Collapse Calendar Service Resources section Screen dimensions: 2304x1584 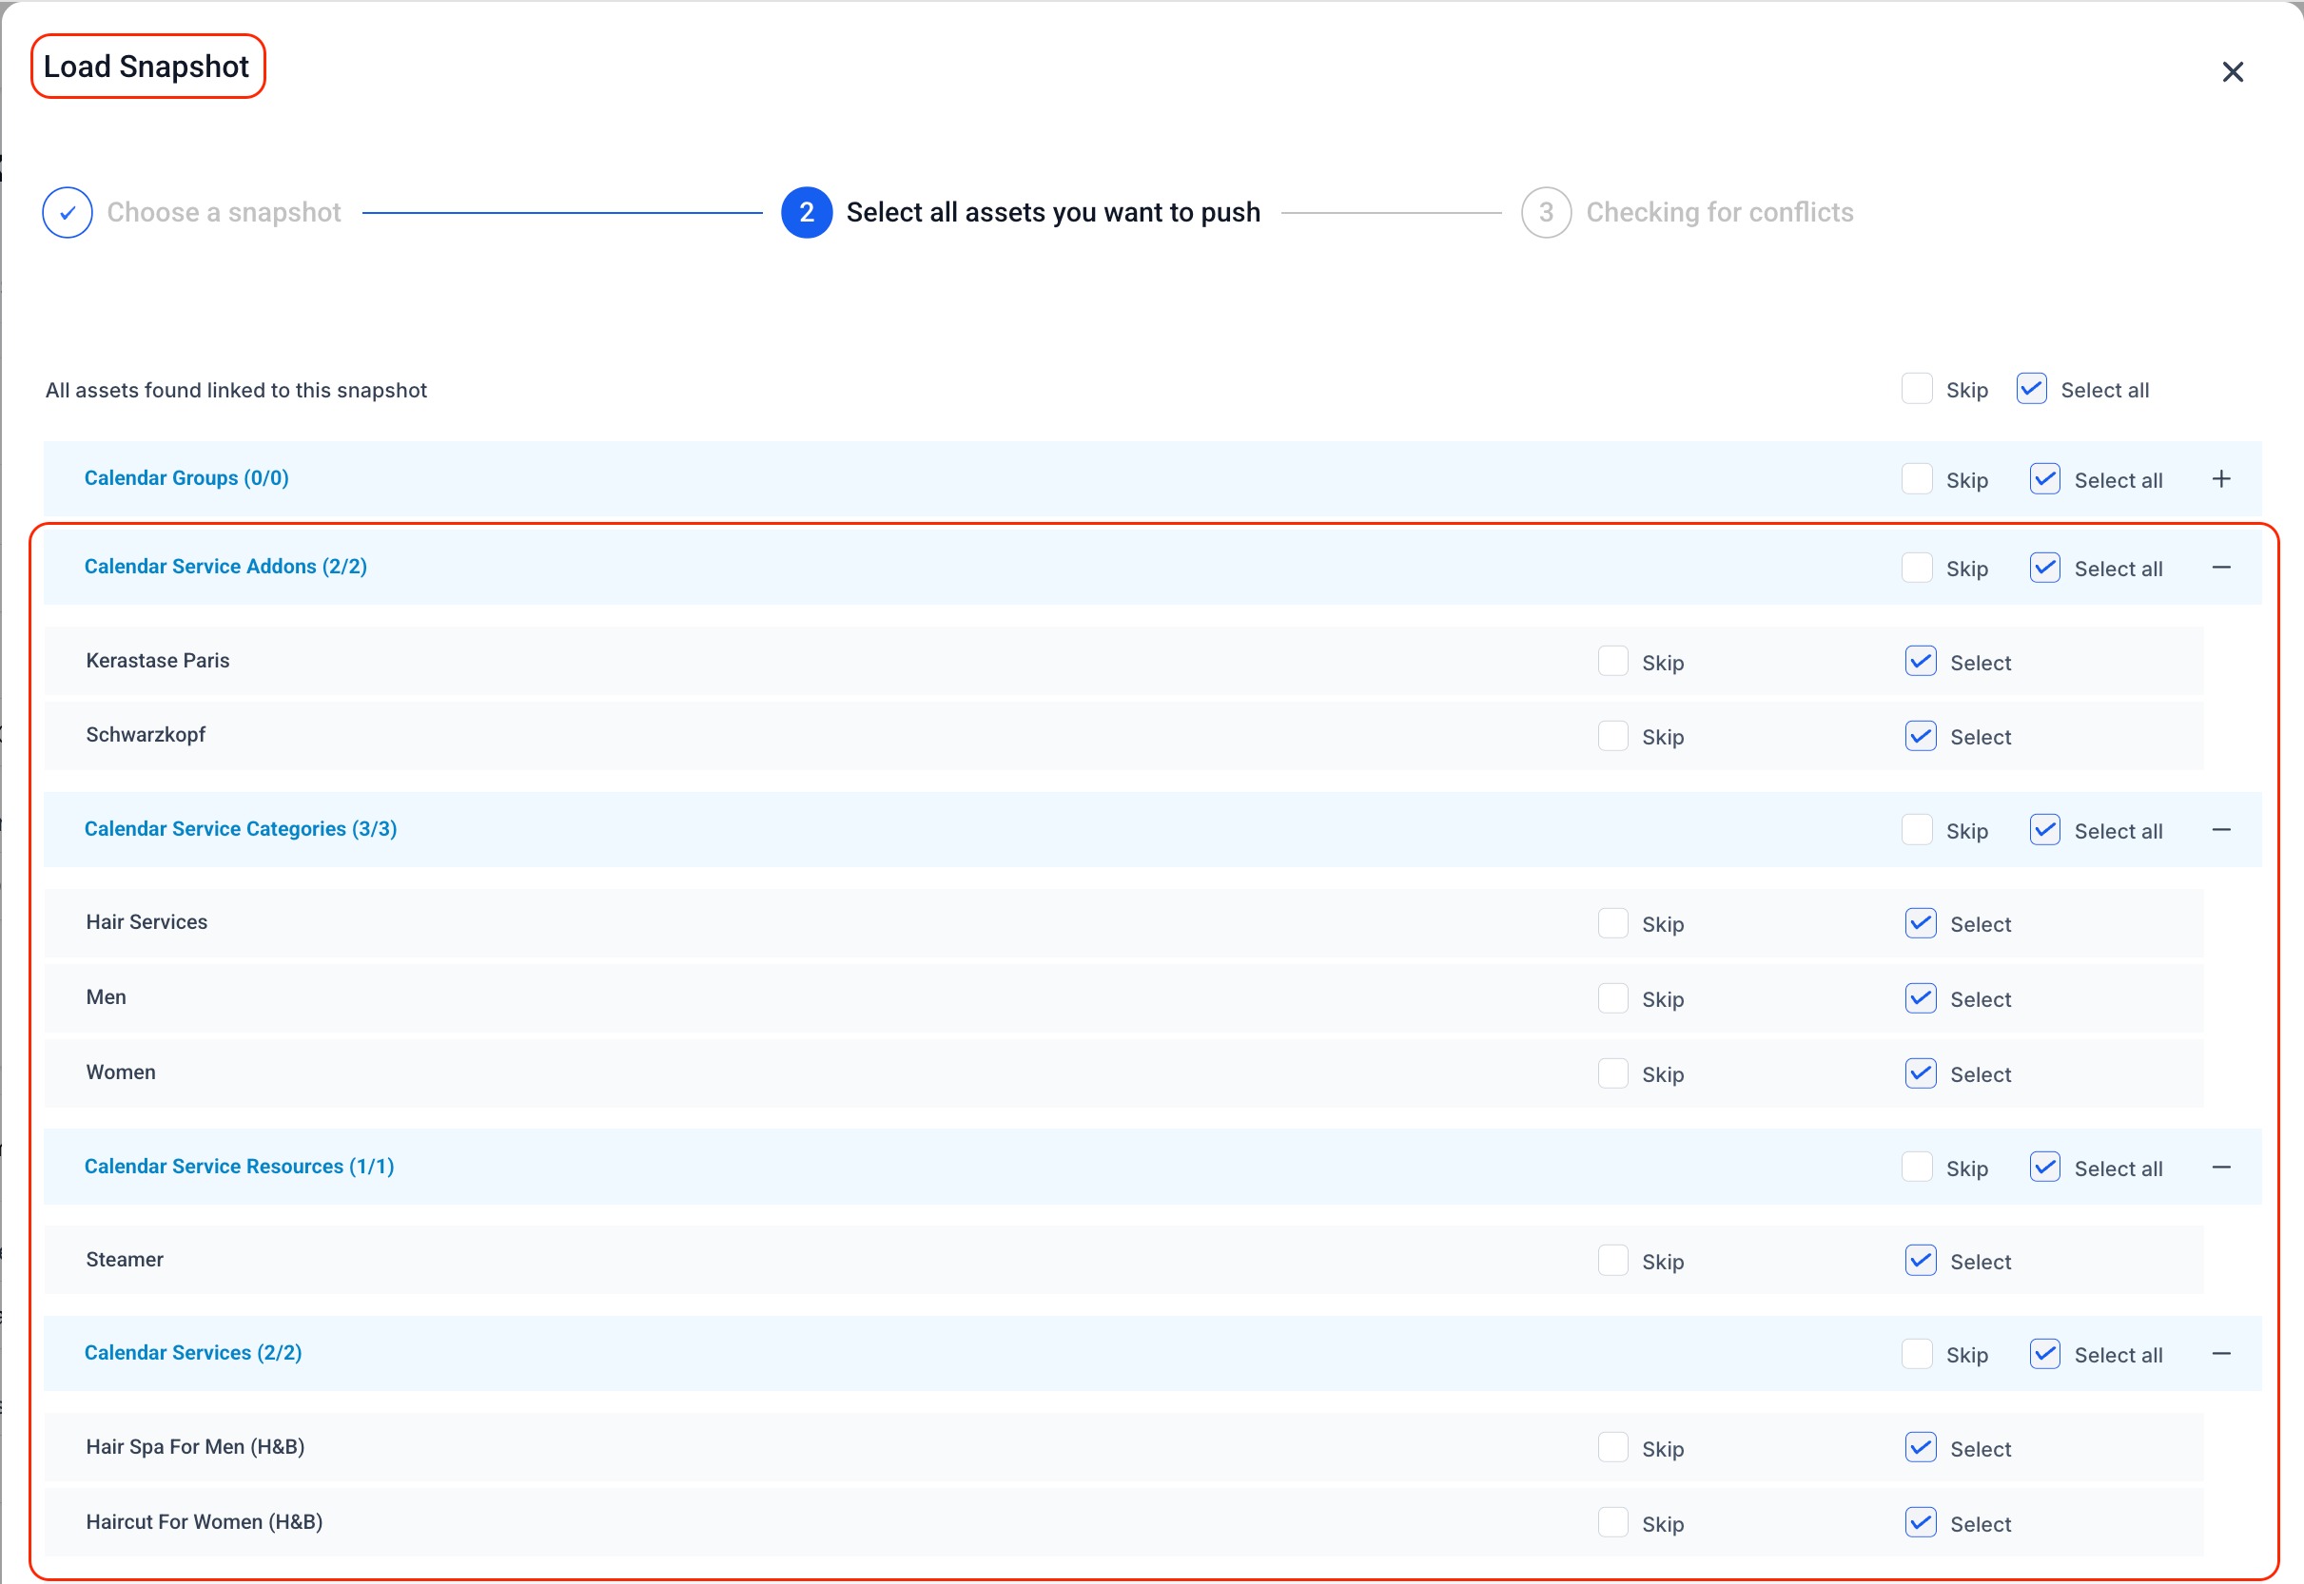click(x=2220, y=1168)
